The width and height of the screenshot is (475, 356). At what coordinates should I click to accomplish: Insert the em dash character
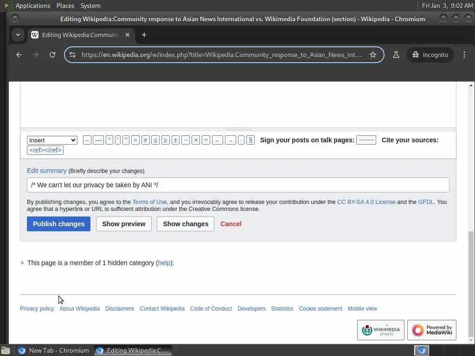98,140
